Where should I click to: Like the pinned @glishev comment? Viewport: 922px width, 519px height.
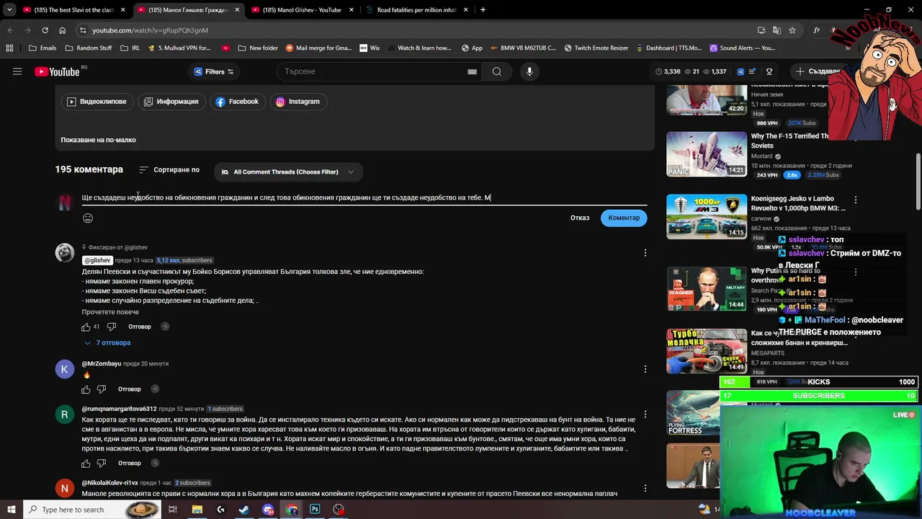[x=86, y=327]
